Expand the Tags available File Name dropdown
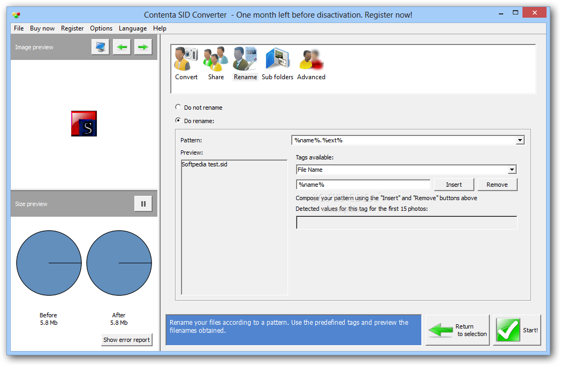This screenshot has height=366, width=561. point(512,170)
